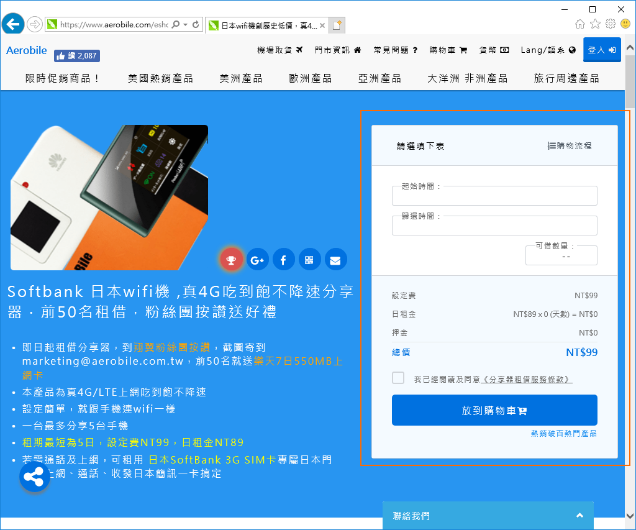Screen dimensions: 636x530
Task: Open 美國熱銷產品 category
Action: 160,78
